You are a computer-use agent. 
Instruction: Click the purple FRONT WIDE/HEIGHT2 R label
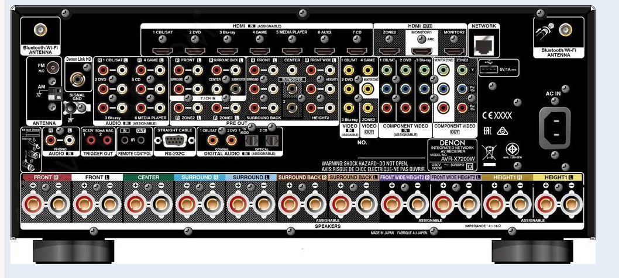(405, 178)
